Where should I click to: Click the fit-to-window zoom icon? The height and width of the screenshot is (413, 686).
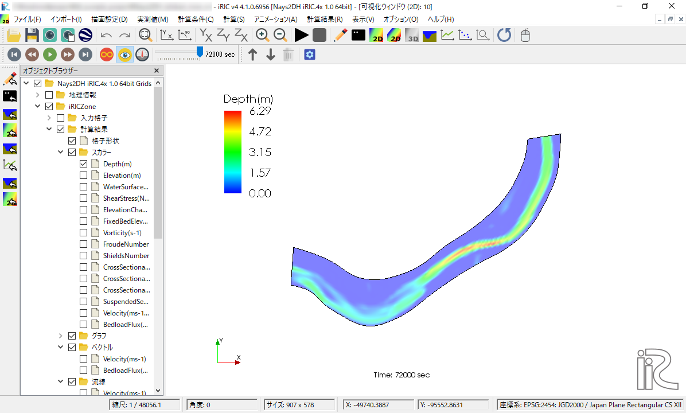(145, 35)
